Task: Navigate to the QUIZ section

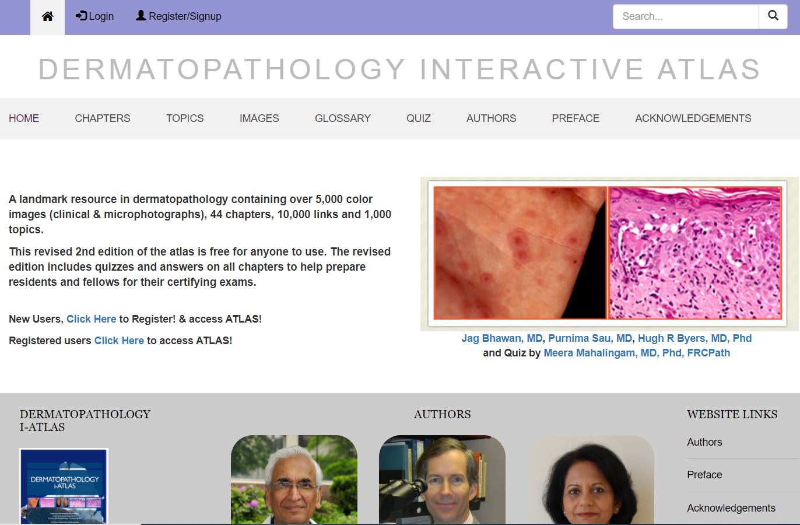Action: tap(418, 118)
